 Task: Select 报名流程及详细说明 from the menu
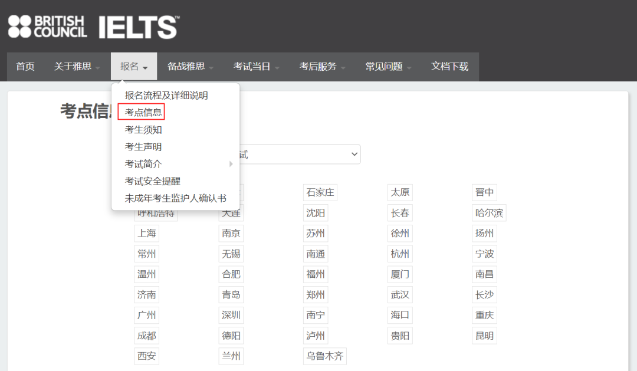(x=166, y=96)
